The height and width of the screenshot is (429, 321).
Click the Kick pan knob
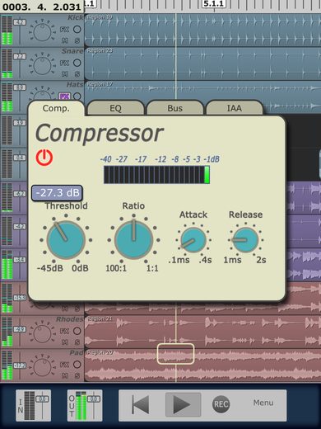[42, 32]
